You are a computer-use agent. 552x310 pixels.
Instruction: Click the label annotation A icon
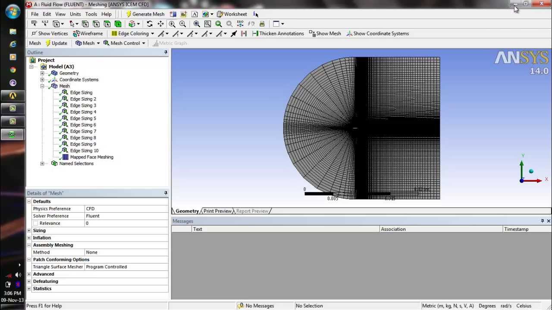click(194, 14)
